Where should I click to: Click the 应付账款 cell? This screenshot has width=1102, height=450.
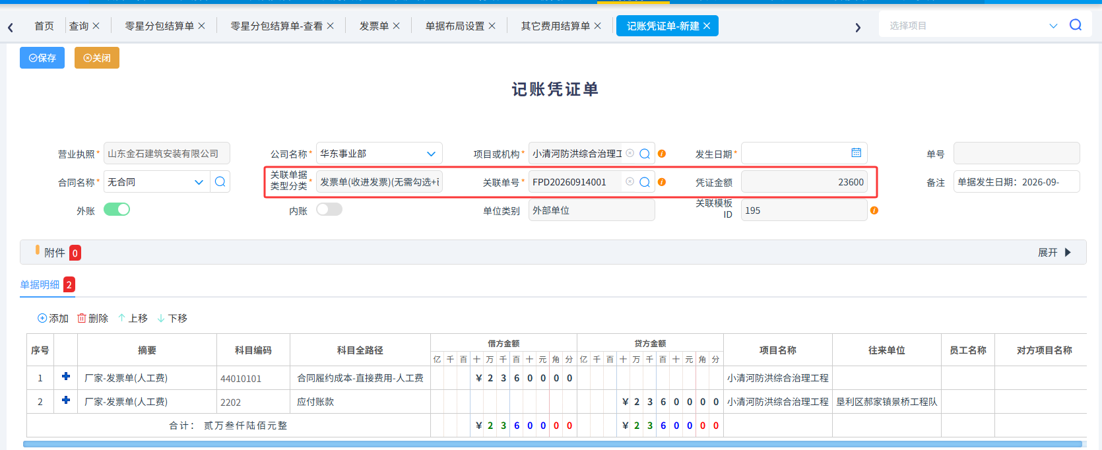(360, 402)
